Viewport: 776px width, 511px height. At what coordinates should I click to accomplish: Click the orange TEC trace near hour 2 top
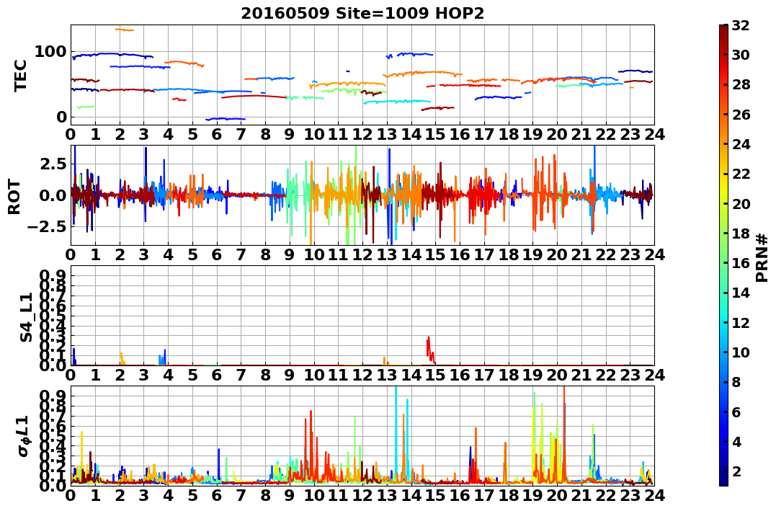pyautogui.click(x=124, y=30)
